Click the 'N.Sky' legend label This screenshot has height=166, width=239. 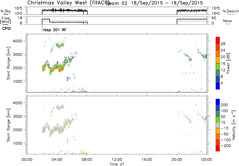pyautogui.click(x=6, y=11)
